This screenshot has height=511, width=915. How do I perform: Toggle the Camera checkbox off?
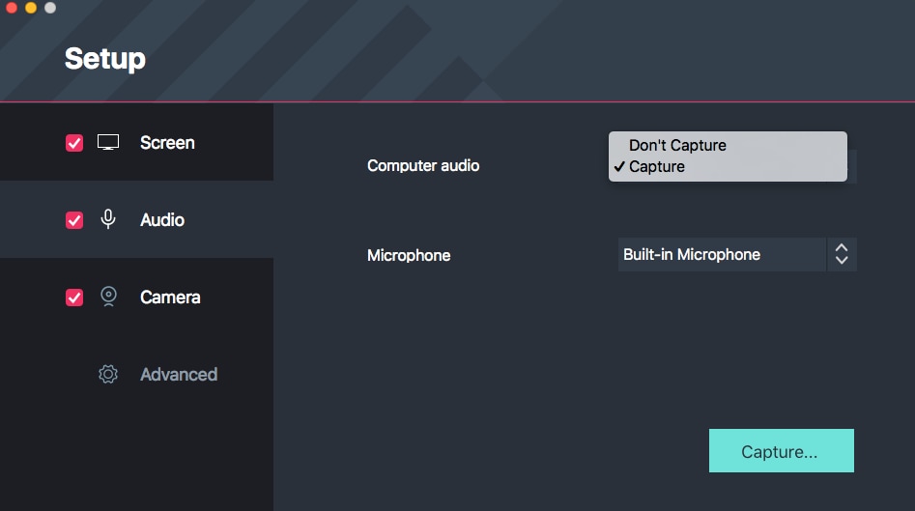pos(74,298)
